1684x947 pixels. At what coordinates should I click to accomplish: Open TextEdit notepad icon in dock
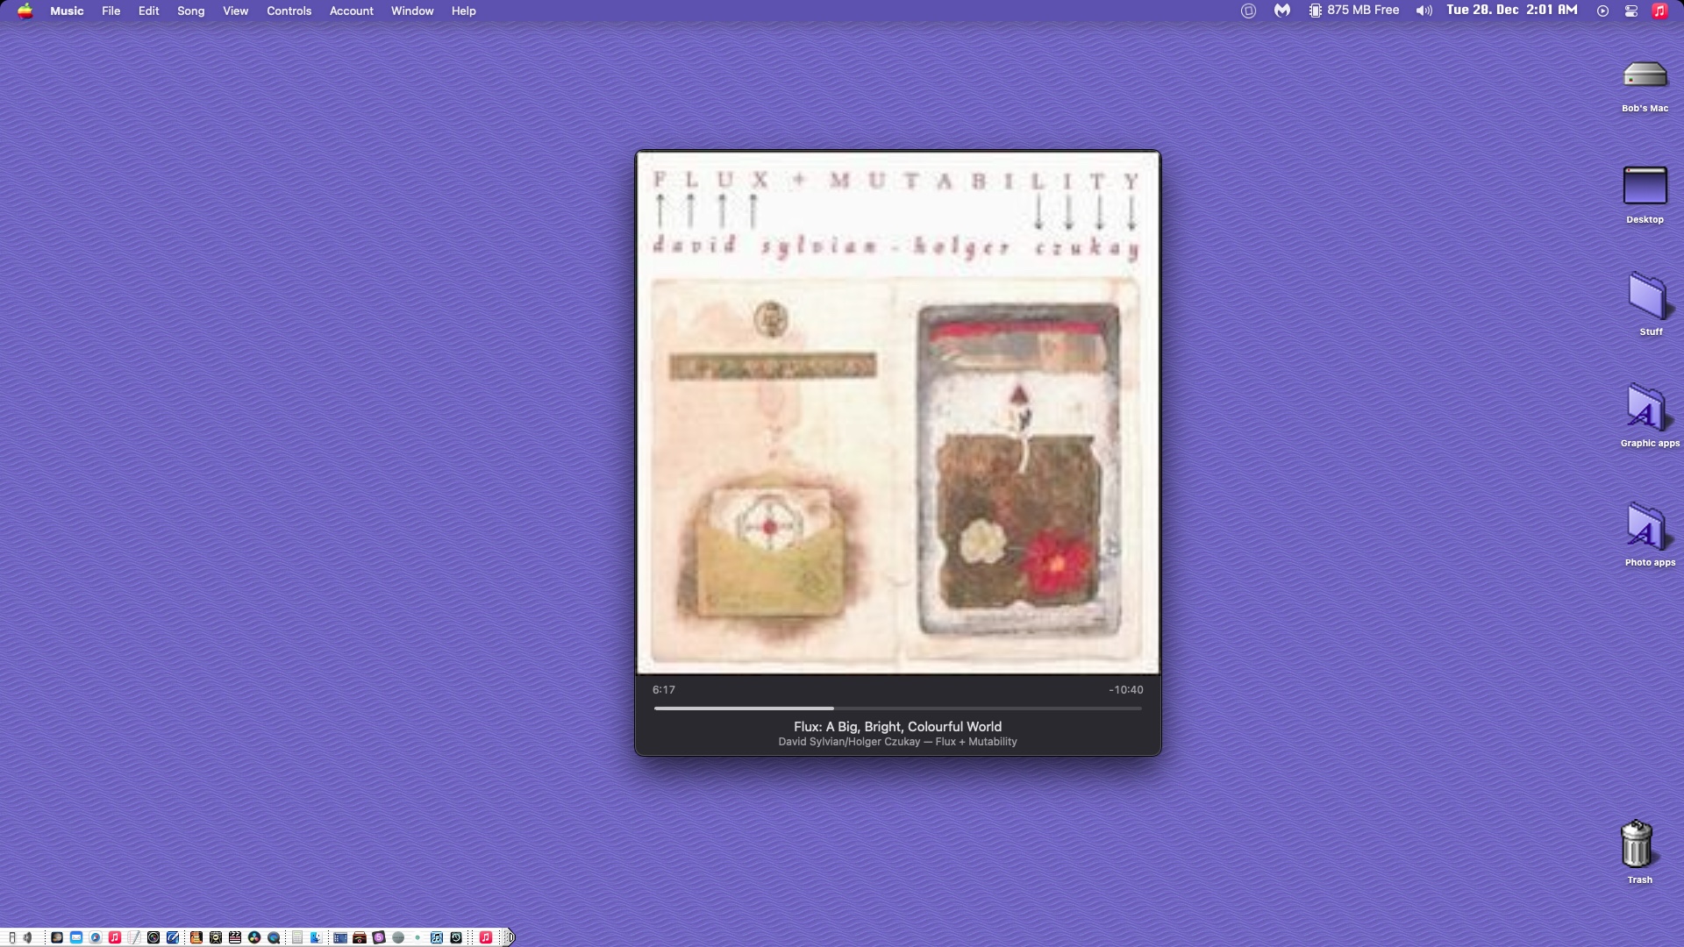pyautogui.click(x=134, y=937)
